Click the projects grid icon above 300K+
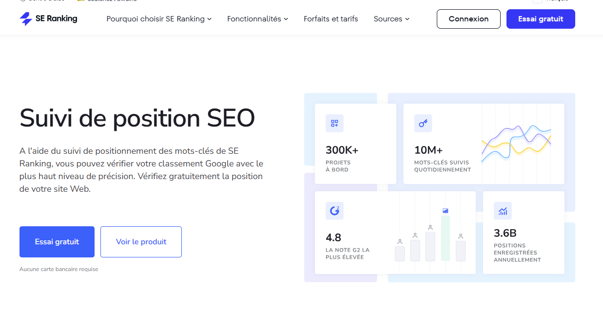Viewport: 603px width, 309px height. 334,124
